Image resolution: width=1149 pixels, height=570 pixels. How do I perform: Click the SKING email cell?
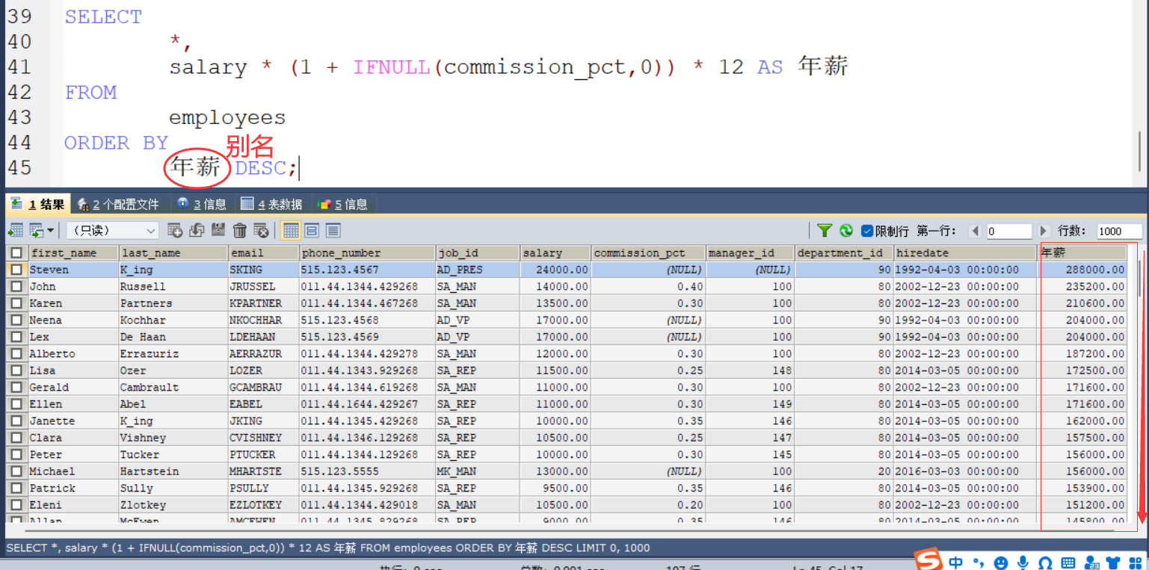[x=264, y=270]
